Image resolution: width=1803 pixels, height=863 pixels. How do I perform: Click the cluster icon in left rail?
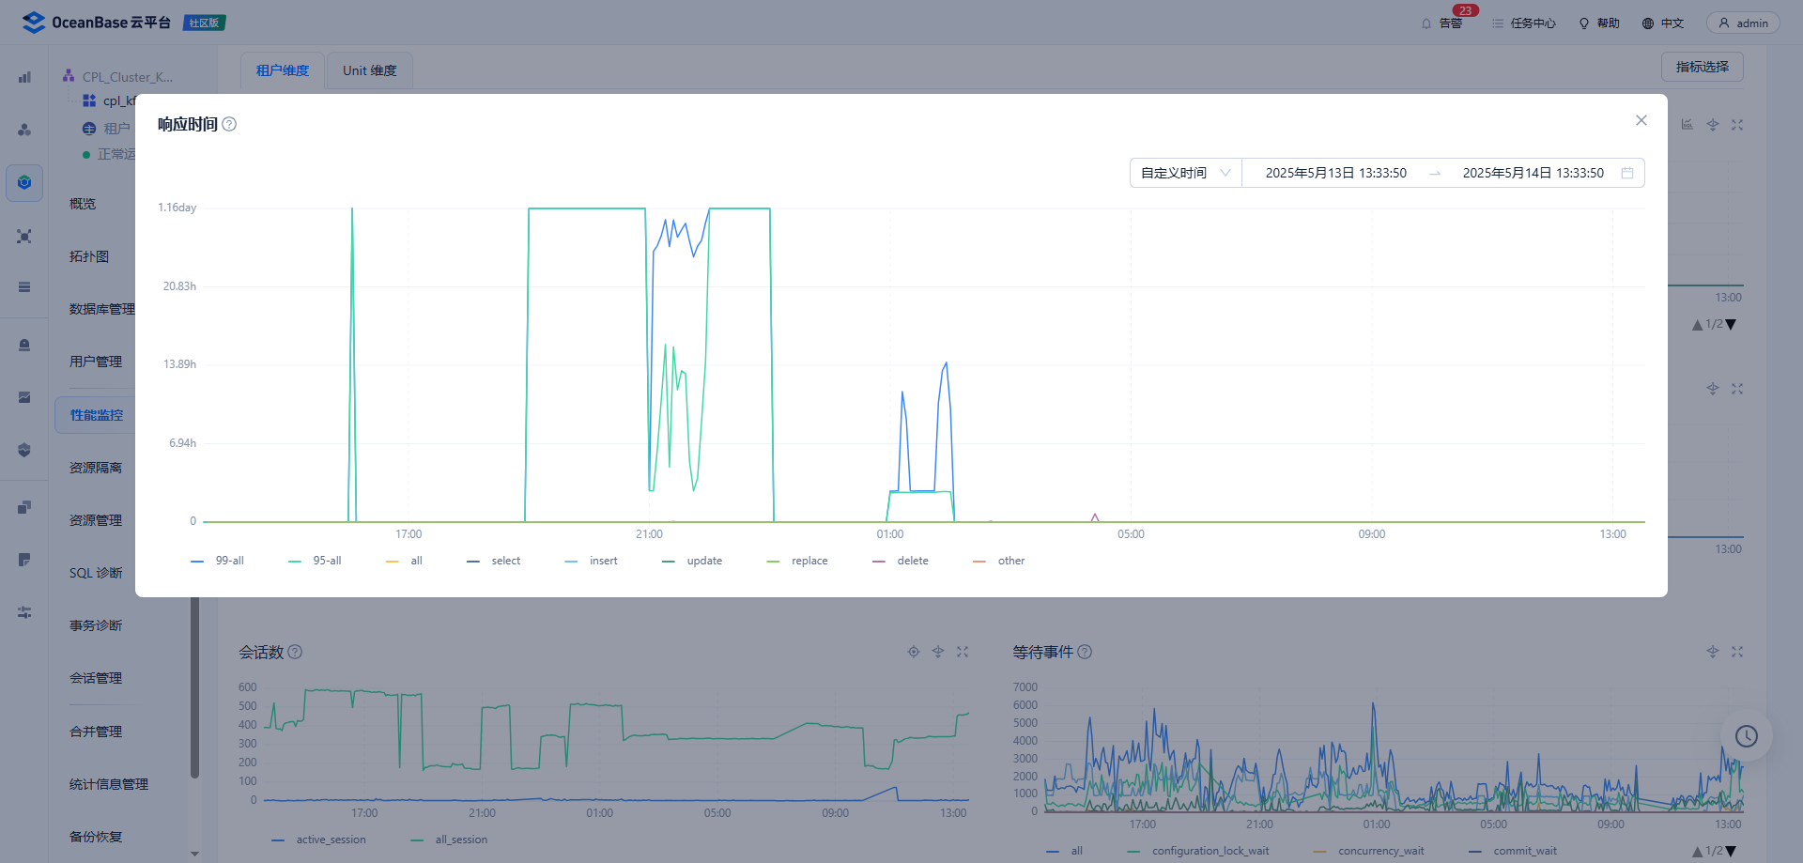24,130
